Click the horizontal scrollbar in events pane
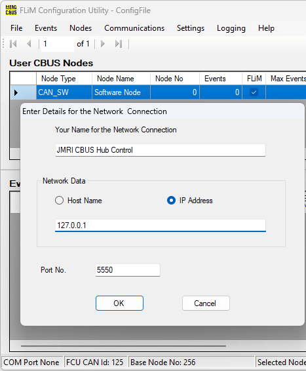This screenshot has width=306, height=371. pos(123,345)
